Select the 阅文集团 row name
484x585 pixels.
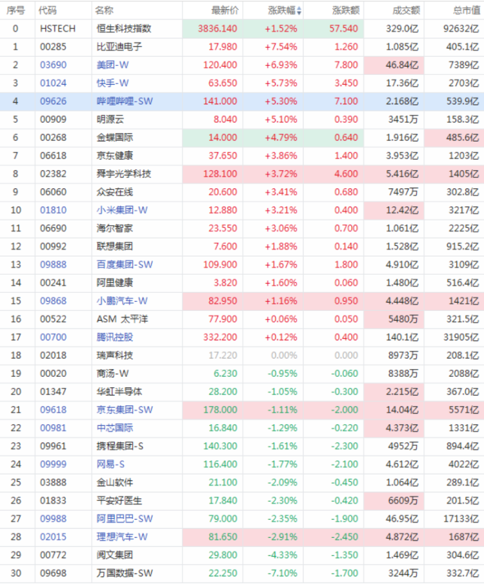pyautogui.click(x=115, y=555)
